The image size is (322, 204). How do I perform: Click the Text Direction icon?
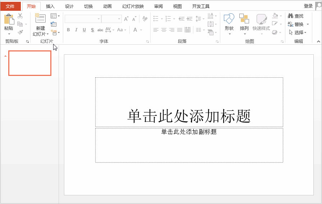[x=211, y=16]
